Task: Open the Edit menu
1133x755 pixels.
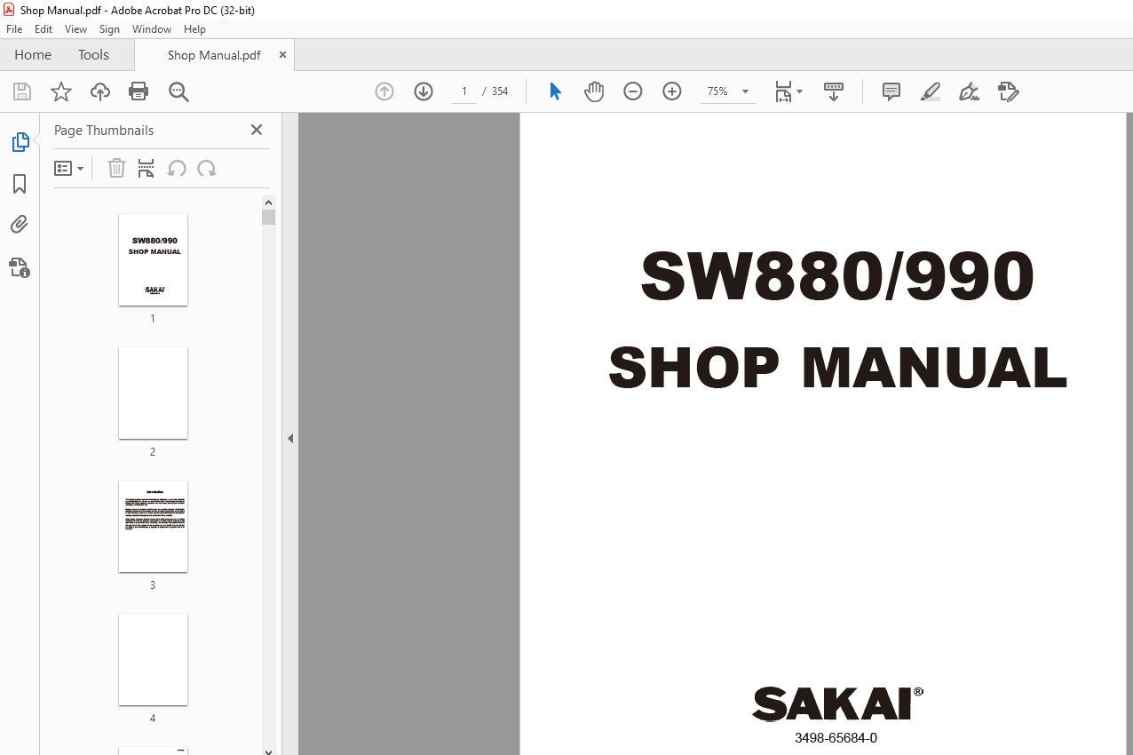Action: [44, 29]
